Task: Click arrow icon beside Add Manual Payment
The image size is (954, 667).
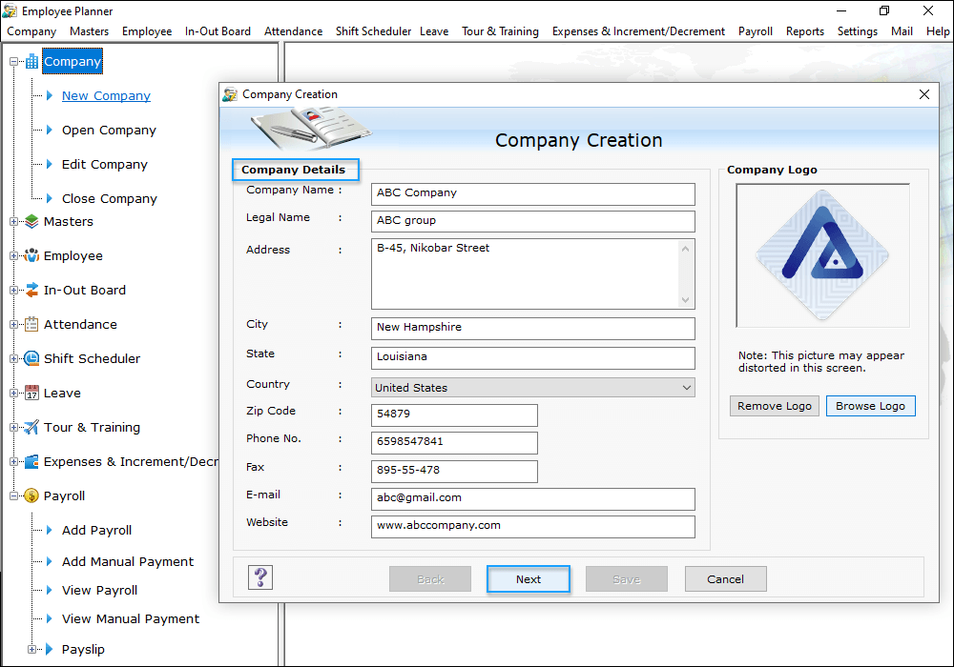Action: click(x=50, y=562)
